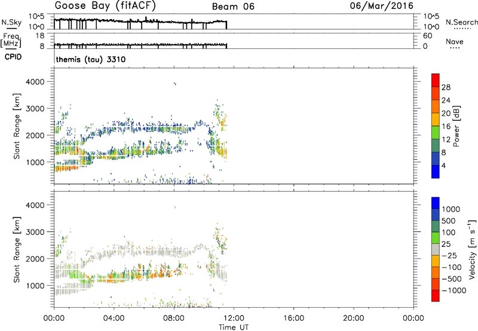Click the '18' frequency axis tick label
The image size is (478, 331).
tap(40, 36)
